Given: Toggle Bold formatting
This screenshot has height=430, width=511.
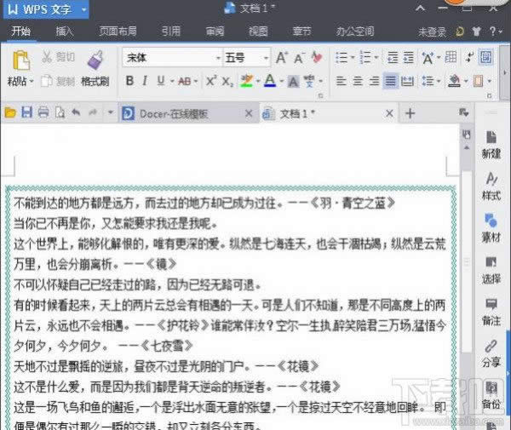Looking at the screenshot, I should pos(129,81).
